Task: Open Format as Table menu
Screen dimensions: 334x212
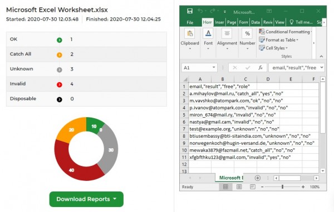Action: pyautogui.click(x=279, y=40)
